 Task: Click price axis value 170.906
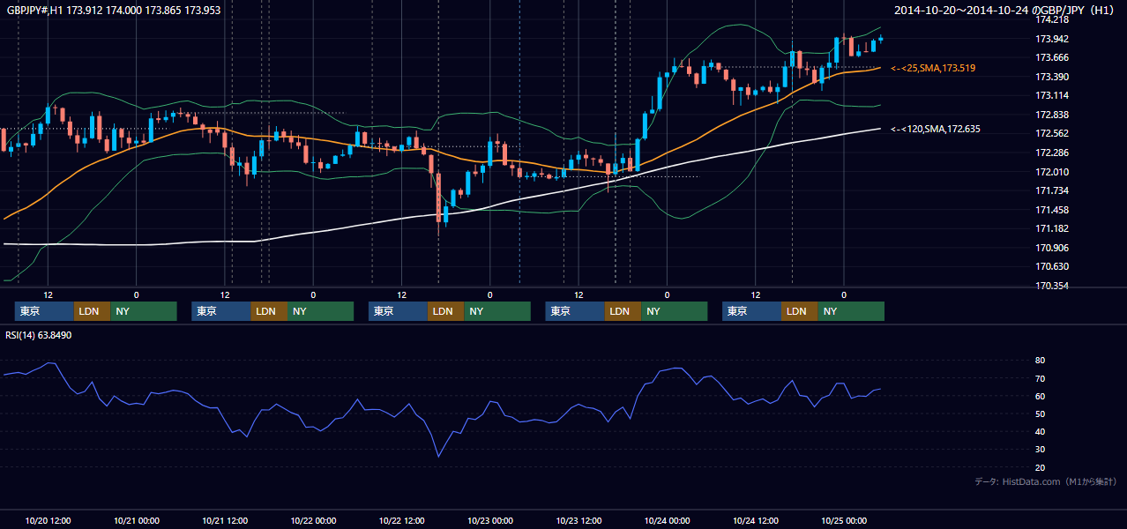click(1051, 248)
